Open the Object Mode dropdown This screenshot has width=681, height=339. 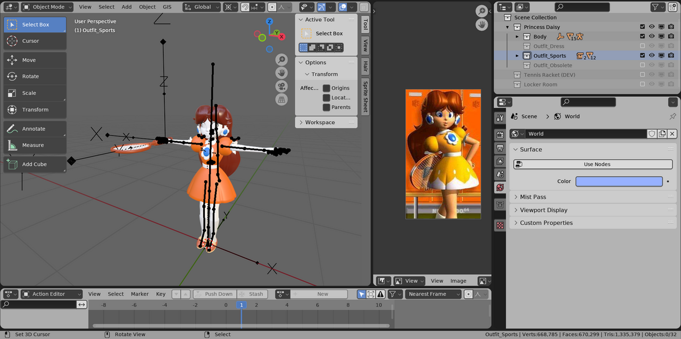48,7
